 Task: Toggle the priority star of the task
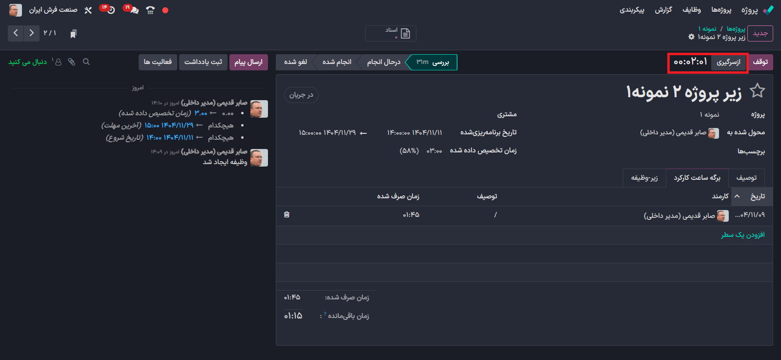point(757,91)
